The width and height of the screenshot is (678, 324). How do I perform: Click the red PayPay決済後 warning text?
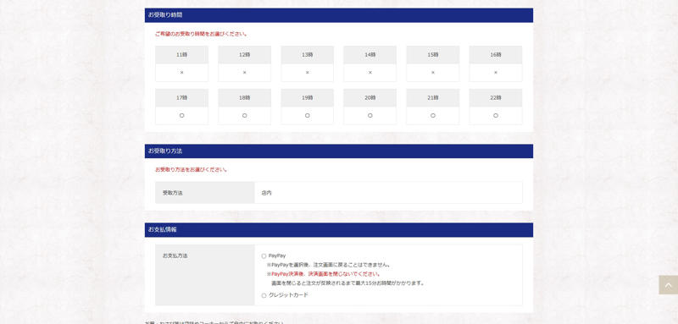(x=324, y=274)
